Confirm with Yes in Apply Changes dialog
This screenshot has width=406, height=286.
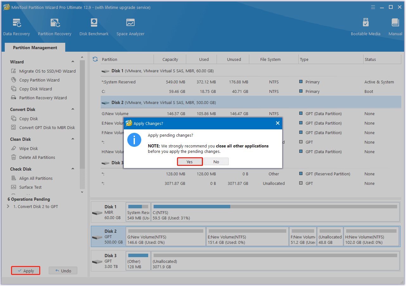click(x=189, y=162)
